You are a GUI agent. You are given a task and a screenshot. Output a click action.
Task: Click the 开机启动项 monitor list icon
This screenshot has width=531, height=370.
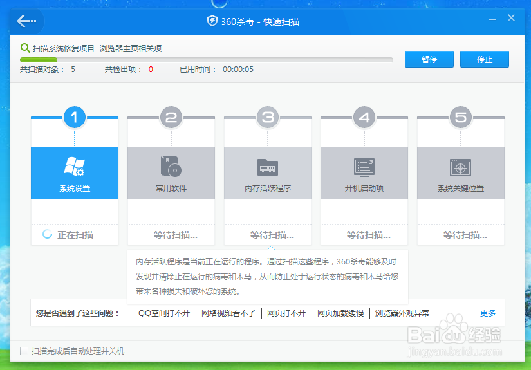[x=364, y=167]
